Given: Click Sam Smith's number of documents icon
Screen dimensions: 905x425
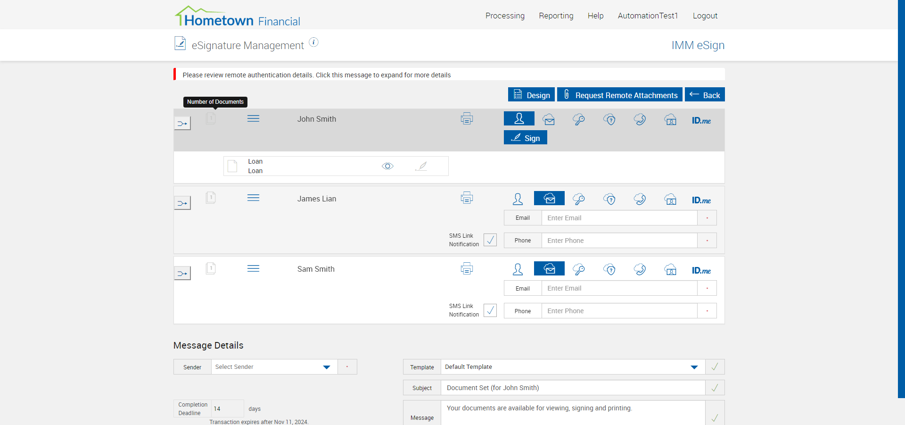Looking at the screenshot, I should click(x=211, y=268).
